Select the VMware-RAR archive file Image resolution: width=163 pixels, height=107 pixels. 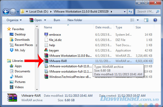click(x=98, y=61)
